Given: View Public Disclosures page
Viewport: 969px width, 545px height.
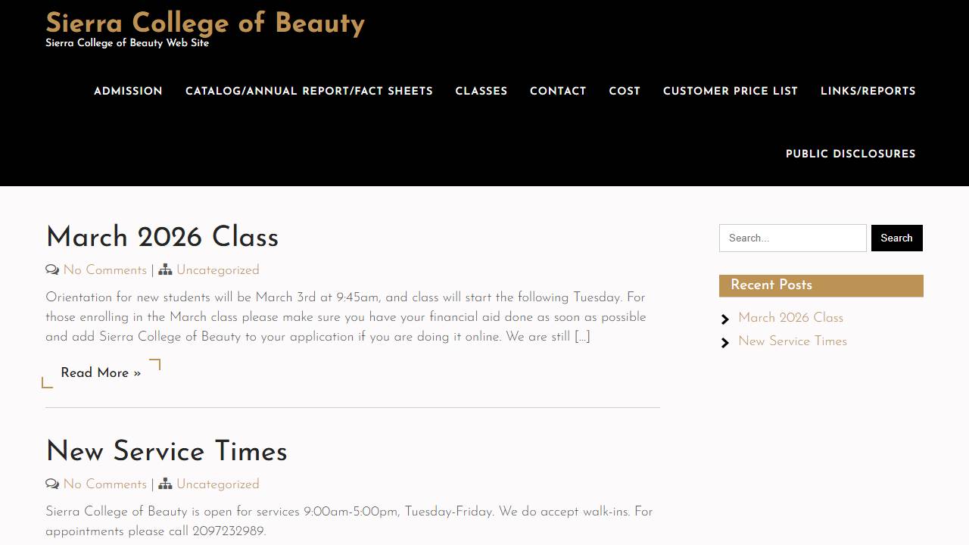Looking at the screenshot, I should click(x=851, y=154).
